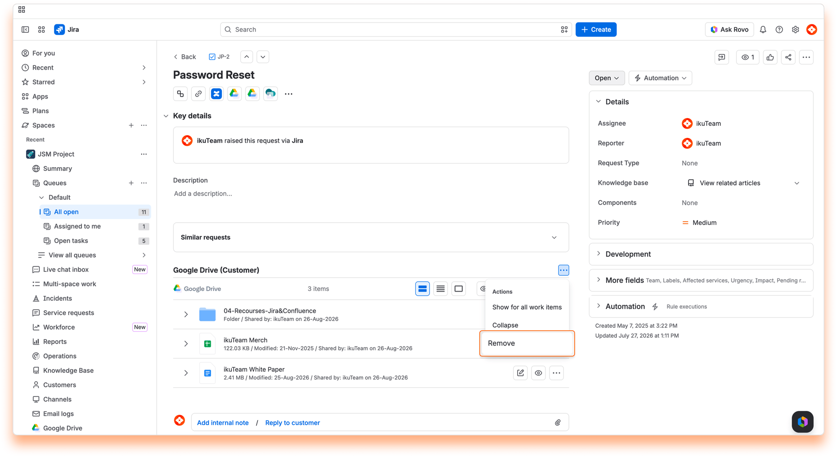
Task: Preview ikuTeam White Paper with eye icon
Action: (538, 373)
